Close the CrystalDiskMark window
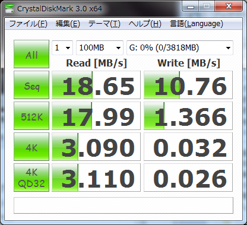This screenshot has height=225, width=247. coord(229,7)
